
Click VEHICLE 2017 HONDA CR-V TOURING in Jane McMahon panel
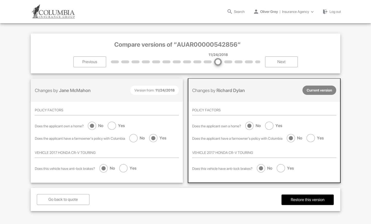pyautogui.click(x=65, y=153)
